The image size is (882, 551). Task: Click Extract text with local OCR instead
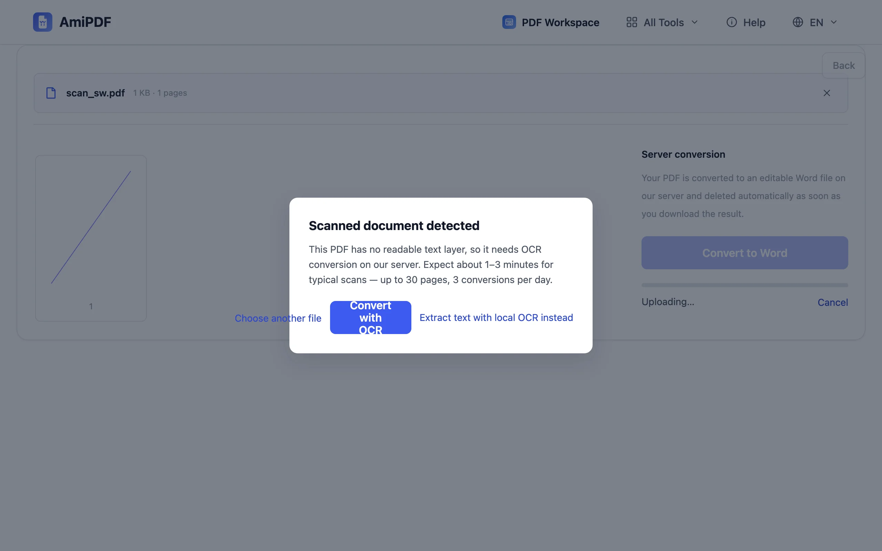click(x=496, y=318)
